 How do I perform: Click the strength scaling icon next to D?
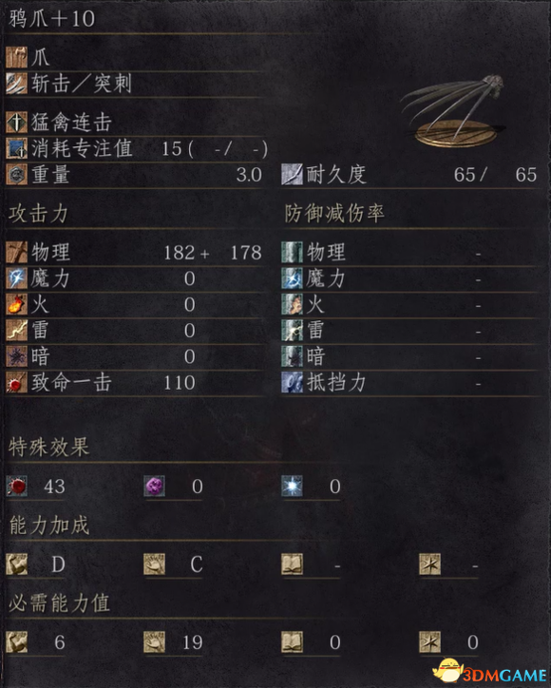pos(17,564)
